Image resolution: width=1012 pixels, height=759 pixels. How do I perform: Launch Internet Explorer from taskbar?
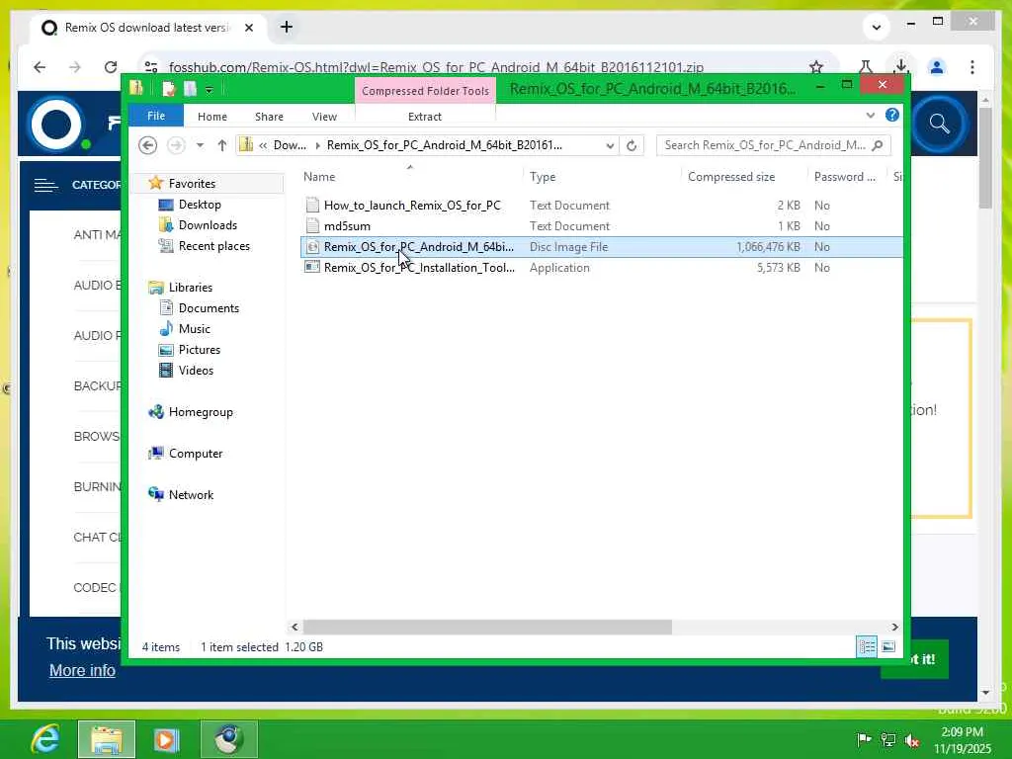45,739
